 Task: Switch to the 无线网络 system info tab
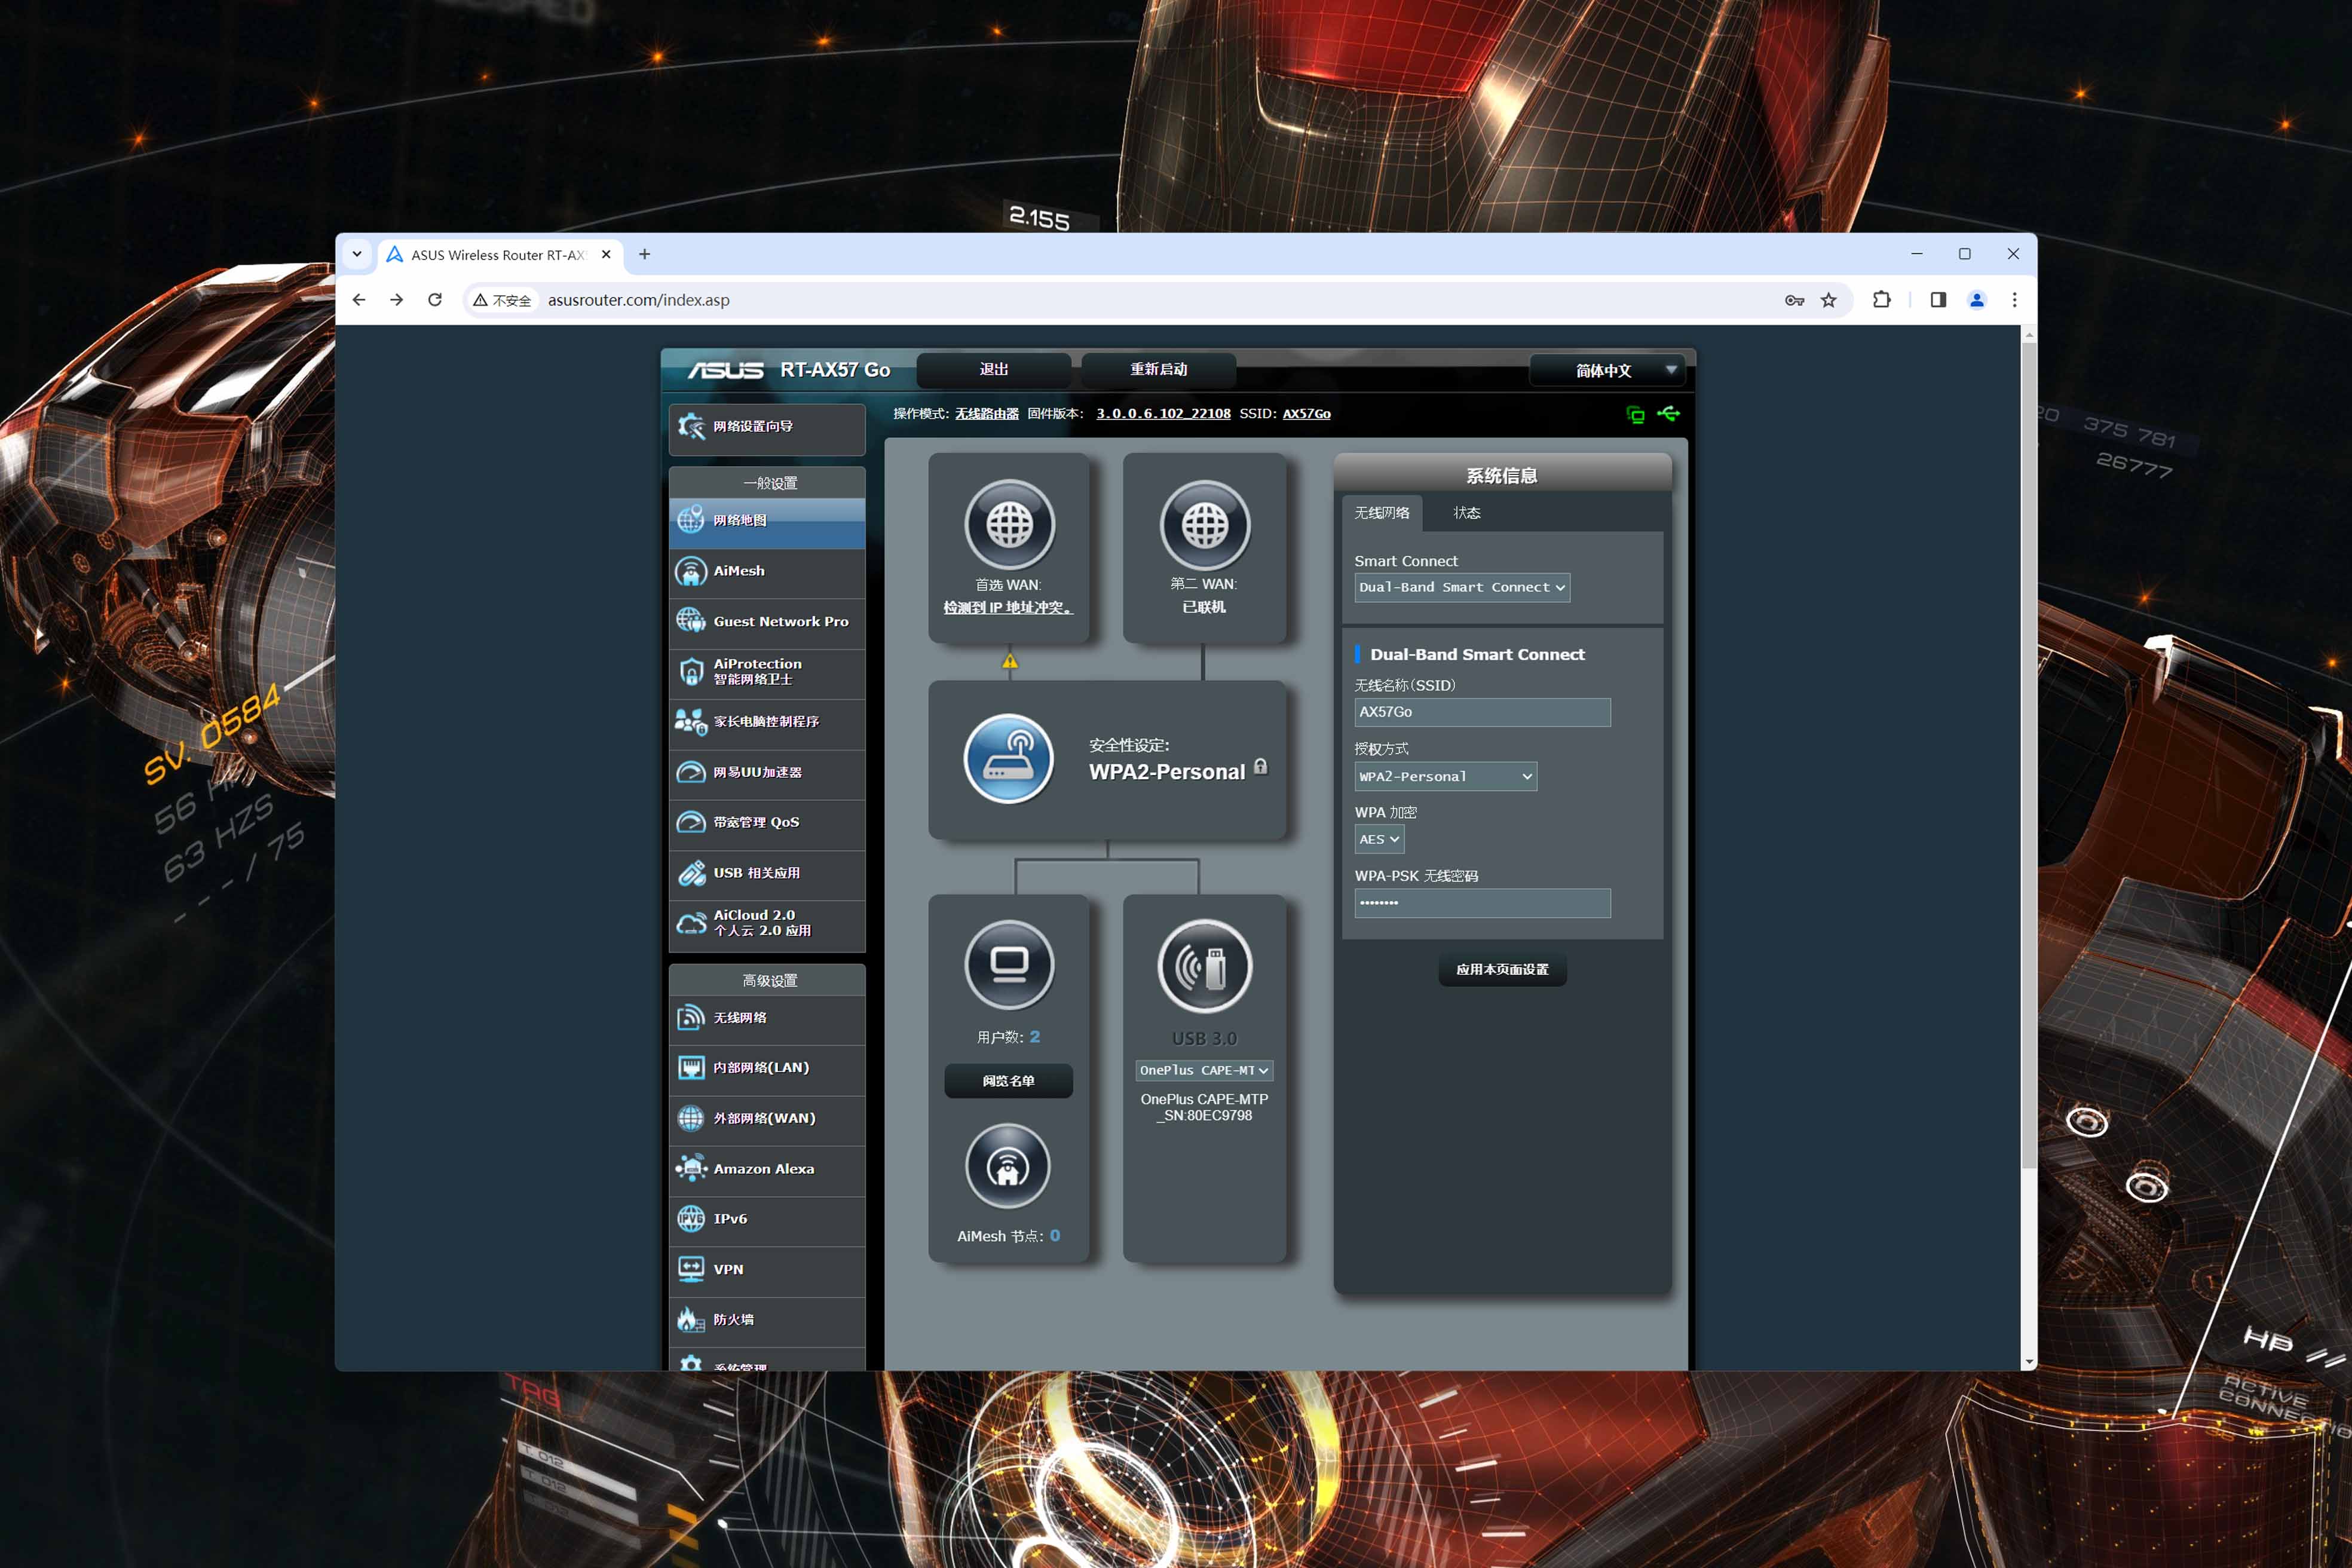pyautogui.click(x=1382, y=513)
